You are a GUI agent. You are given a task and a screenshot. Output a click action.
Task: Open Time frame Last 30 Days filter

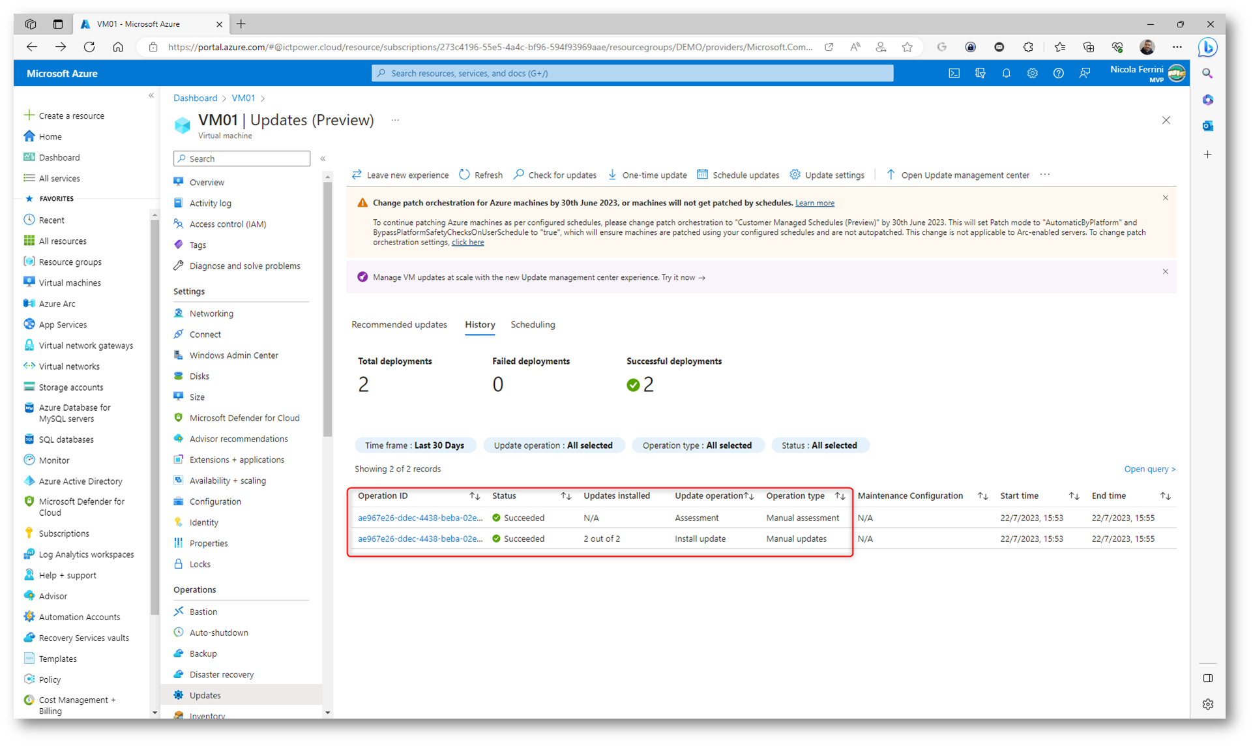pos(415,445)
